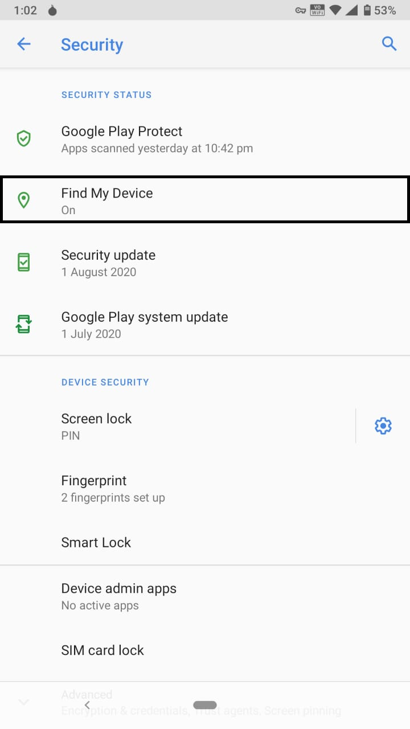Click the Find My Device location pin icon

tap(23, 200)
